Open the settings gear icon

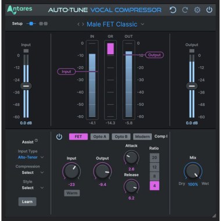click(197, 10)
